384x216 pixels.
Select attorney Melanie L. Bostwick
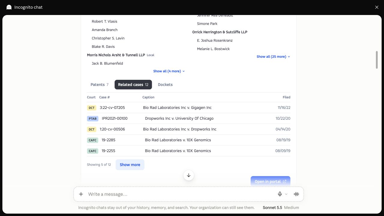tap(213, 49)
